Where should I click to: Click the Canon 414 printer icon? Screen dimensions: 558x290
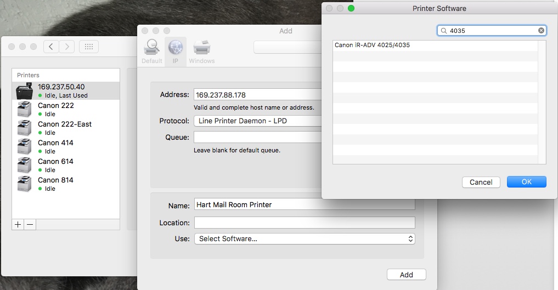(25, 147)
